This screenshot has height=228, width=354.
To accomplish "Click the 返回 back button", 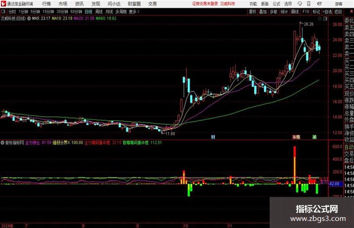I will pos(338,12).
